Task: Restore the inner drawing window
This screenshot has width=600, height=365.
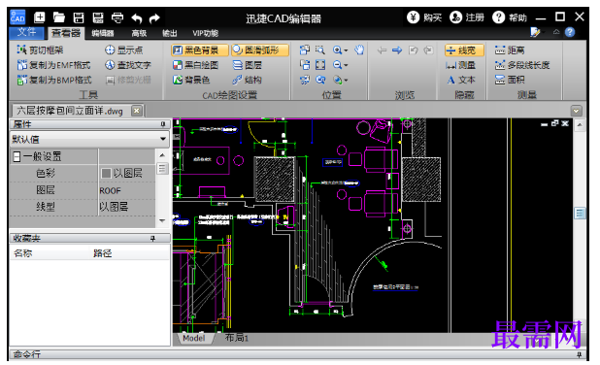Action: coord(554,123)
